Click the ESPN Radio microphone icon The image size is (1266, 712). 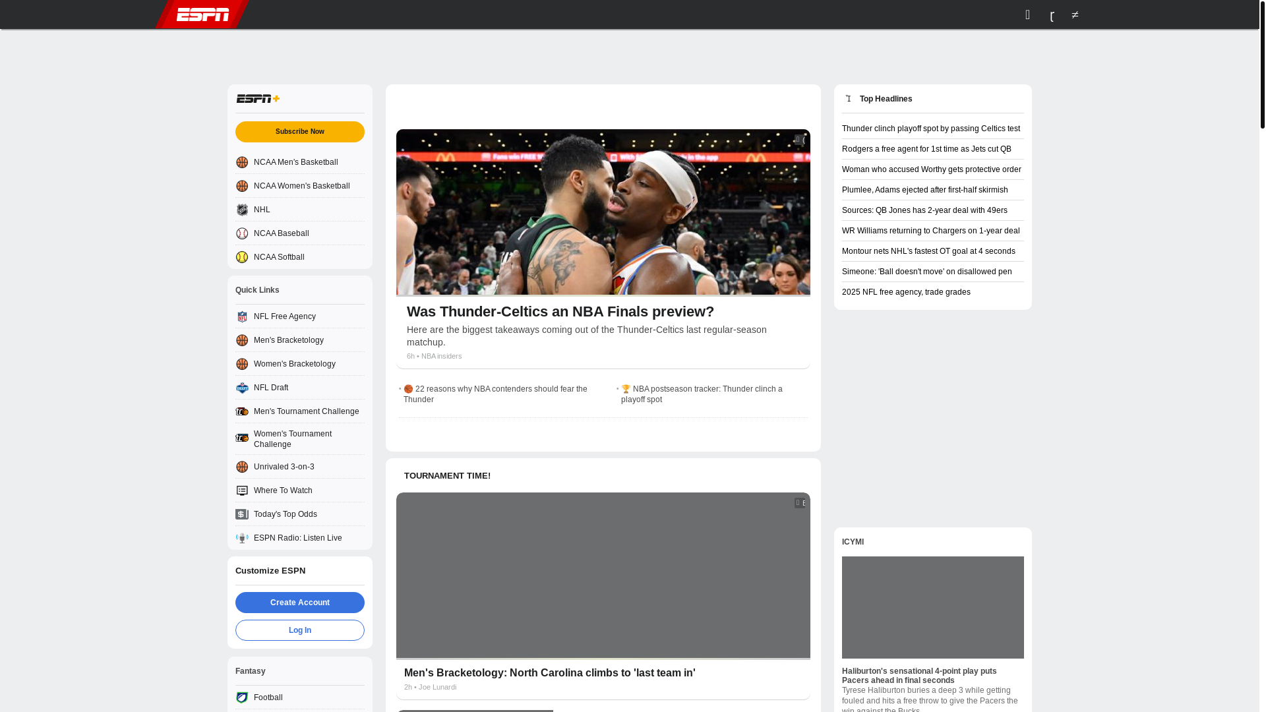coord(242,538)
